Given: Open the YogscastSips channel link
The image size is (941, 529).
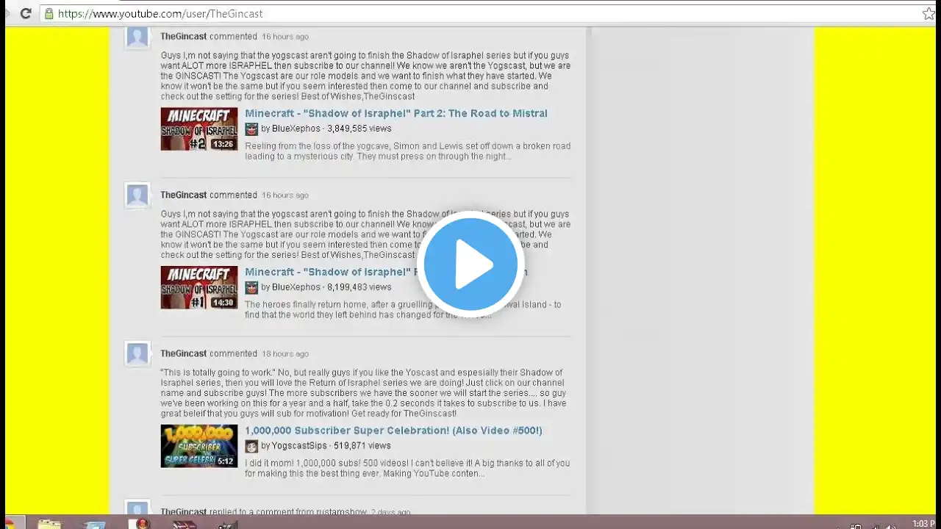Looking at the screenshot, I should coord(300,446).
